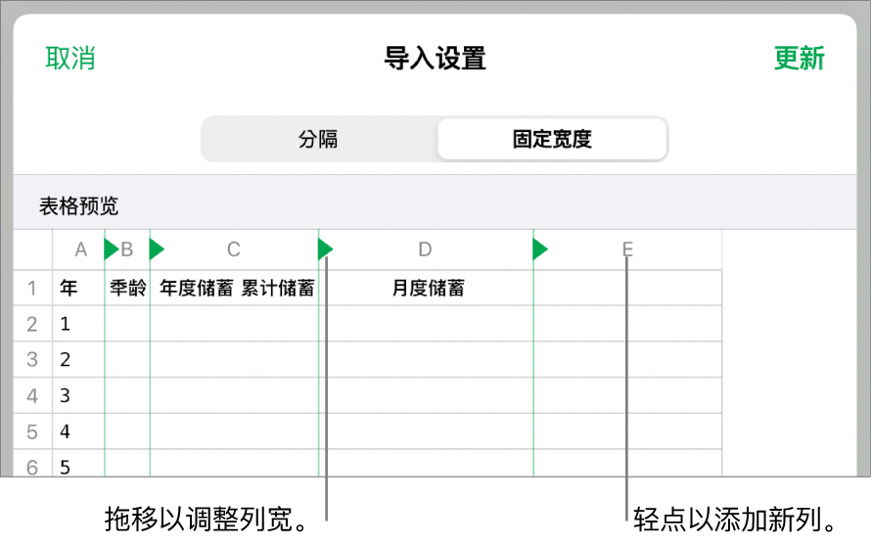Select row header 4
This screenshot has width=872, height=544.
click(32, 396)
